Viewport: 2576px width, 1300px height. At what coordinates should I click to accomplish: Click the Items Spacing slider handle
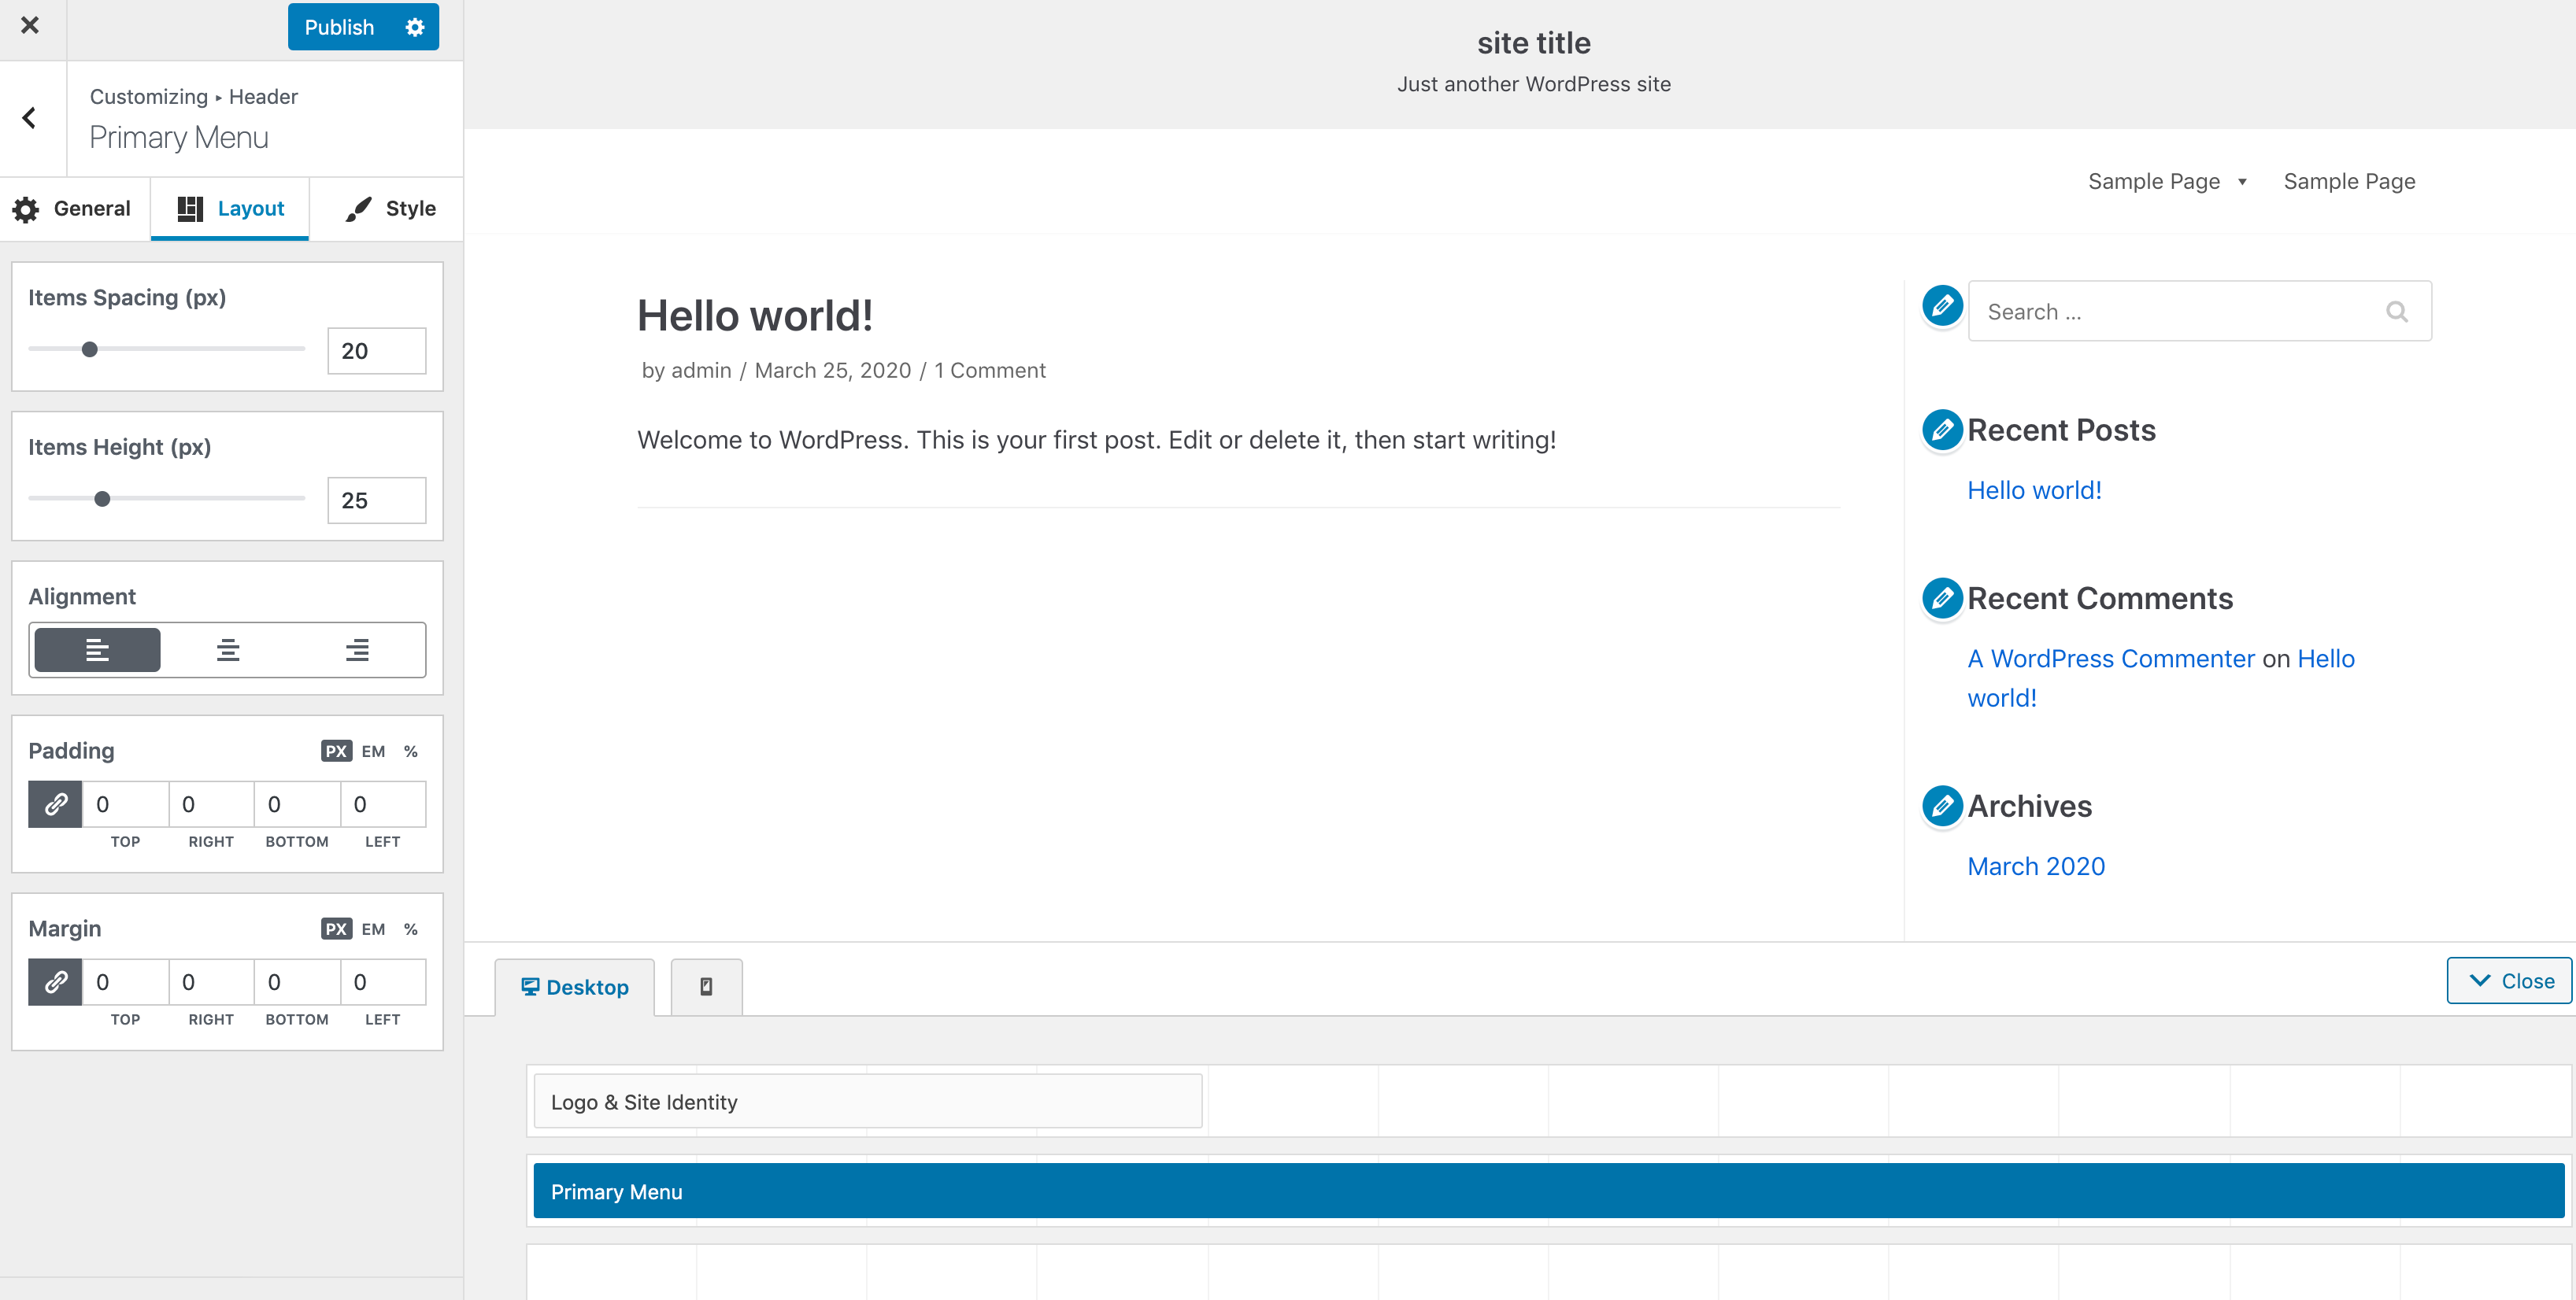[x=90, y=349]
